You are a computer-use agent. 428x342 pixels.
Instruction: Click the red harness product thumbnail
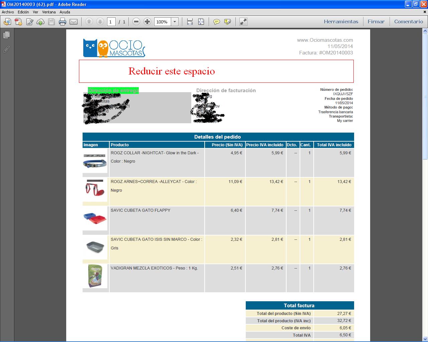point(95,190)
